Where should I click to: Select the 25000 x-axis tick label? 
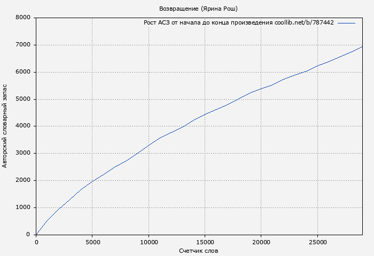pos(317,242)
